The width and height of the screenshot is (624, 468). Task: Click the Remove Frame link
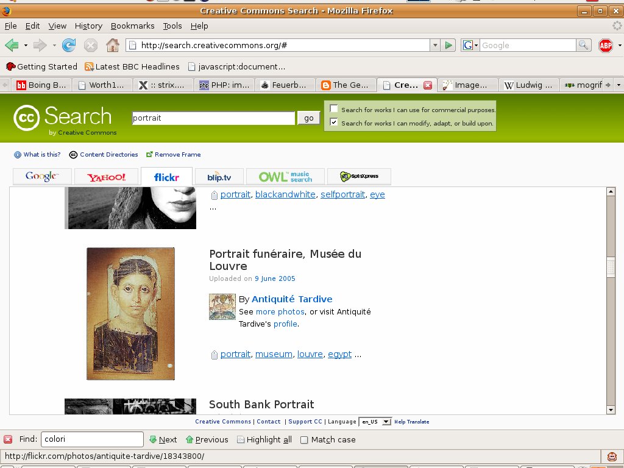(174, 154)
